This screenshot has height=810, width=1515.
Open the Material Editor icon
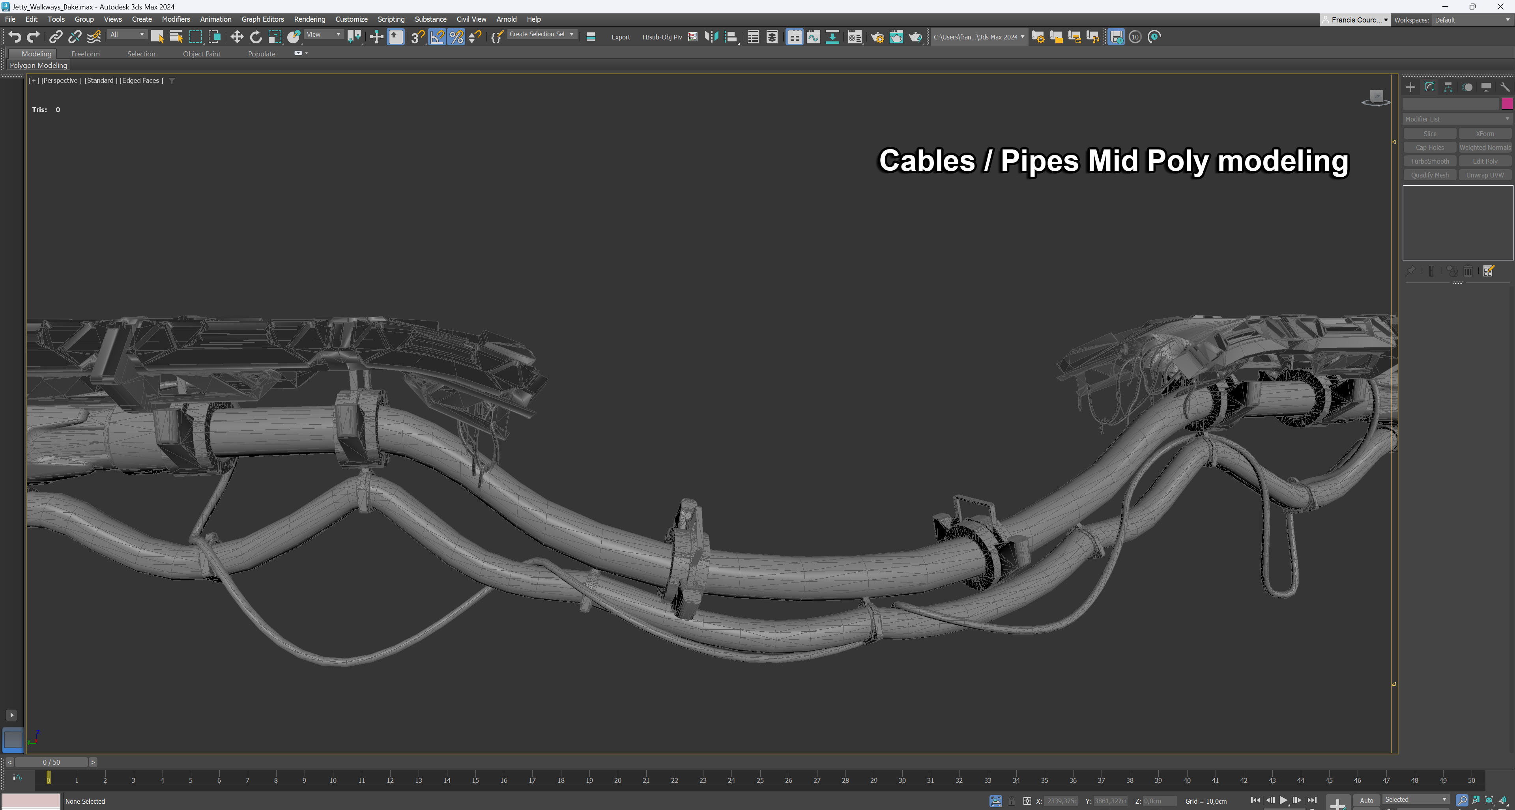(x=855, y=37)
